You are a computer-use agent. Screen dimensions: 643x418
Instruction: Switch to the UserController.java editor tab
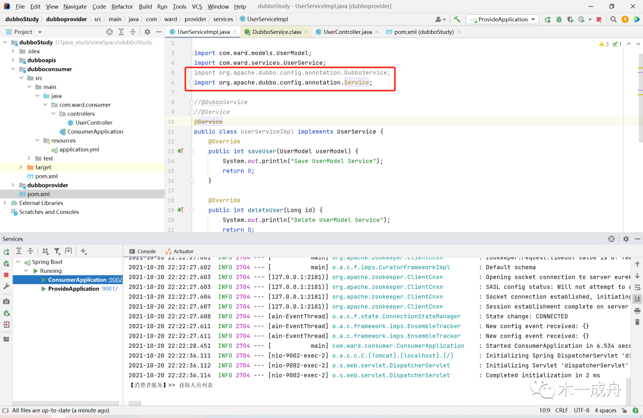[x=347, y=32]
